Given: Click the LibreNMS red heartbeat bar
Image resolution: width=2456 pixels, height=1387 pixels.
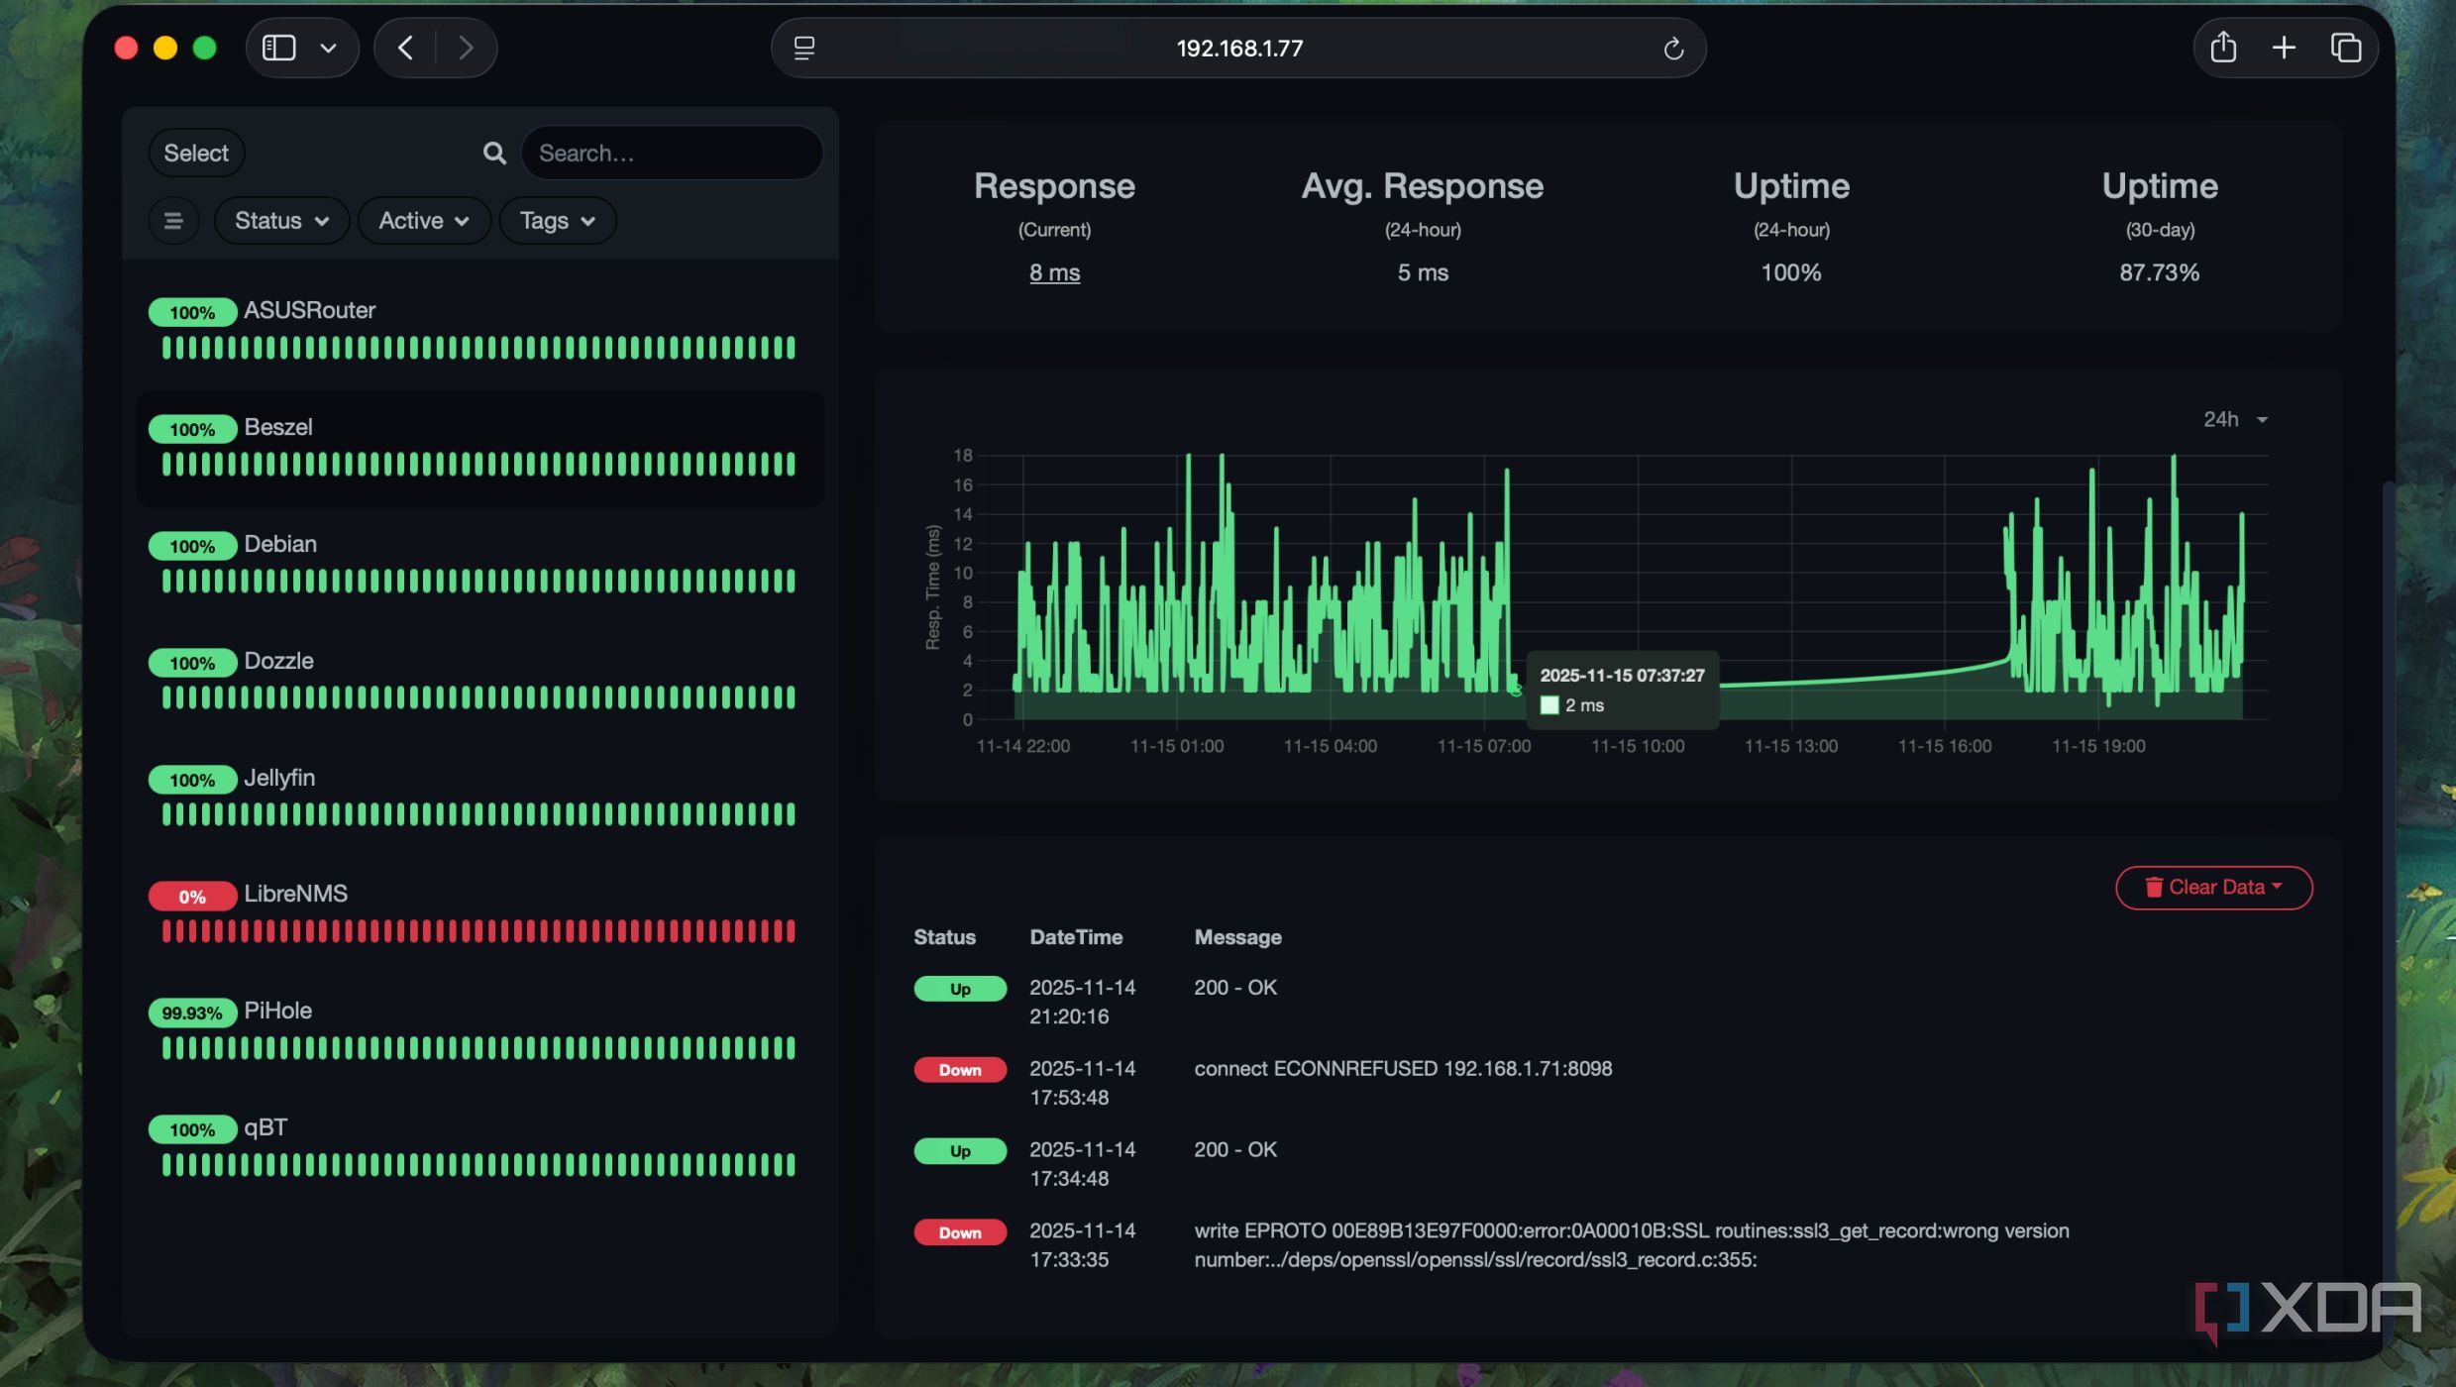Looking at the screenshot, I should coord(479,931).
